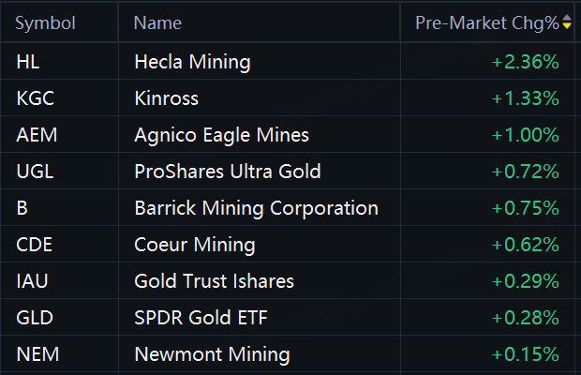Click the sort arrow icon beside Pre-Market Chg%
This screenshot has width=581, height=375.
pyautogui.click(x=567, y=23)
